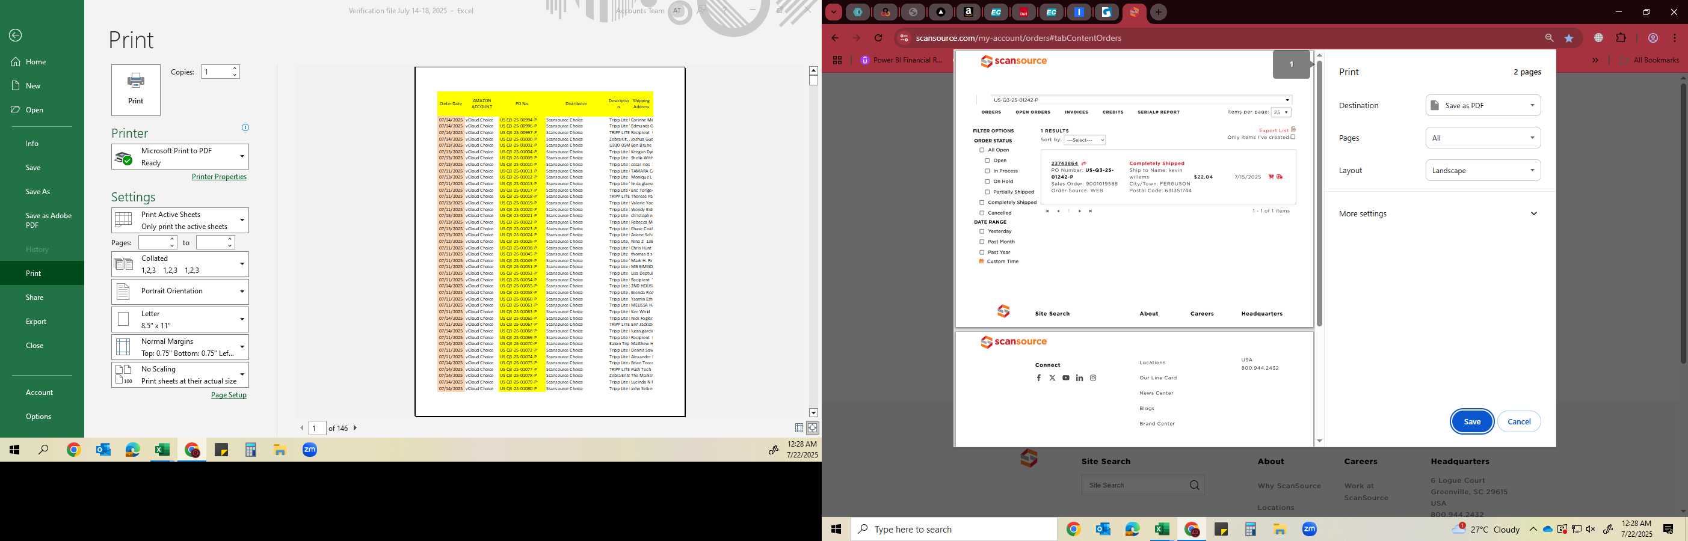Click the Pages start field
The width and height of the screenshot is (1688, 541).
[x=154, y=242]
